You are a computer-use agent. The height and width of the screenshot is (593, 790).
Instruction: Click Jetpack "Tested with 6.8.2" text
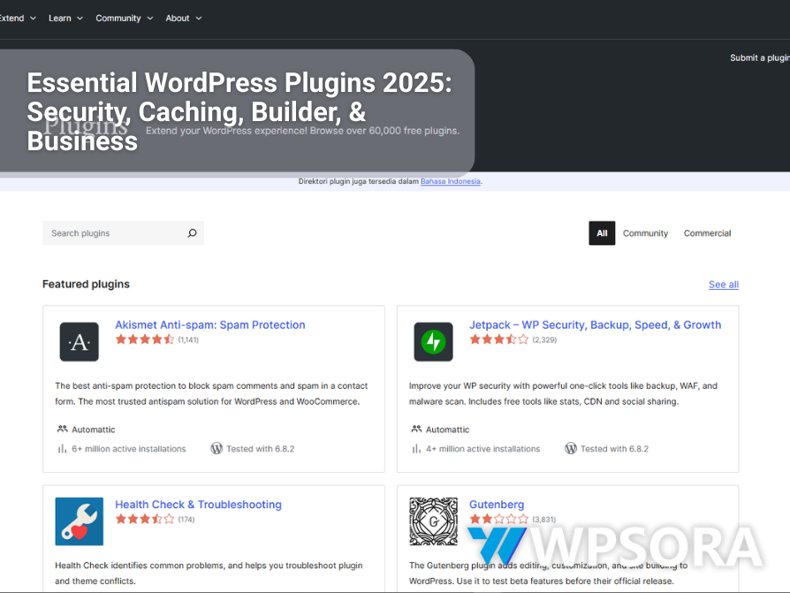click(x=615, y=449)
